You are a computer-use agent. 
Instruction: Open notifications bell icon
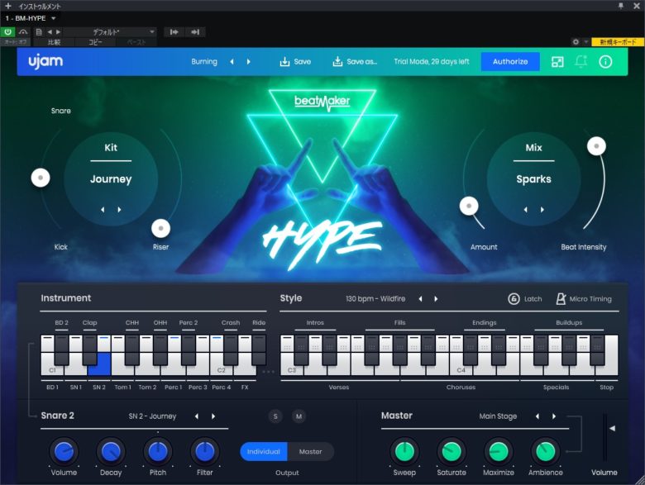[580, 62]
